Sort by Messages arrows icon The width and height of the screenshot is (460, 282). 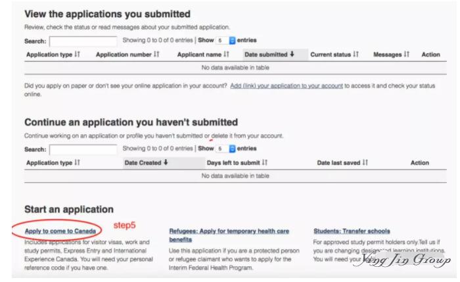(x=407, y=55)
